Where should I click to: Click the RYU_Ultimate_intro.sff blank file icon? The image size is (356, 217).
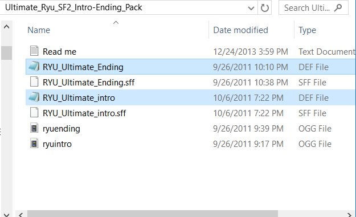click(x=34, y=113)
